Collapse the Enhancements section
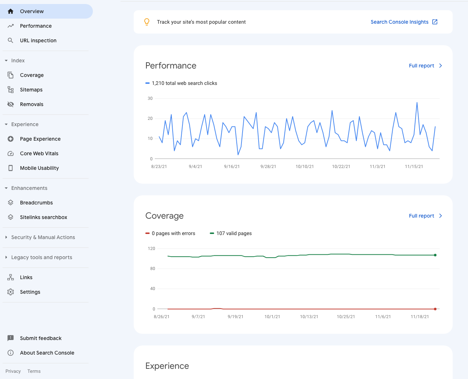468x379 pixels. point(6,188)
